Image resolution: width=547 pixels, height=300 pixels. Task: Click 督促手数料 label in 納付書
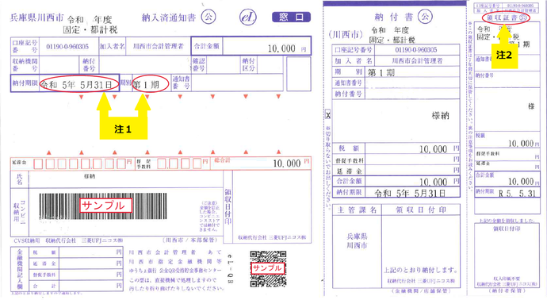tap(350, 160)
